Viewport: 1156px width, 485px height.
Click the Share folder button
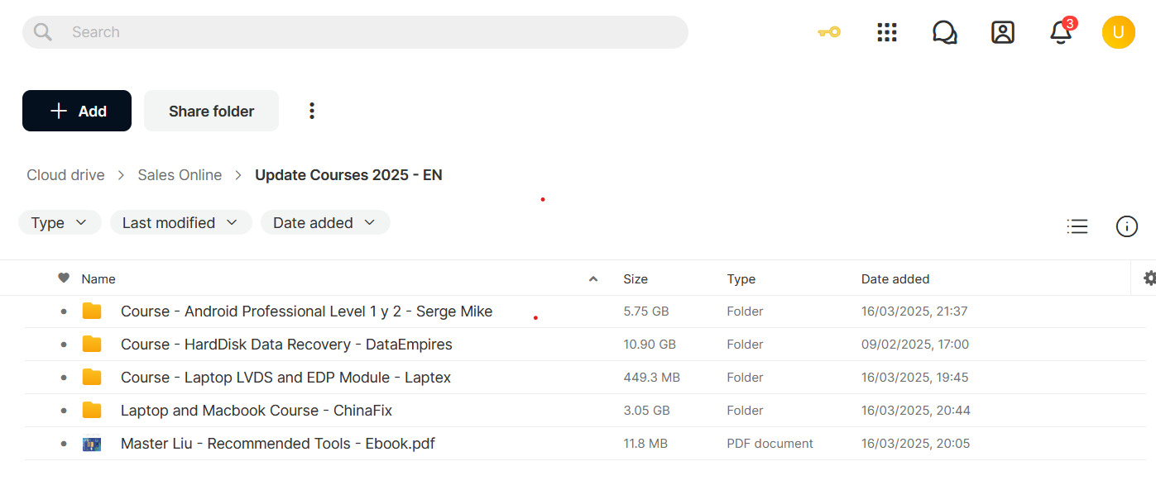(211, 111)
